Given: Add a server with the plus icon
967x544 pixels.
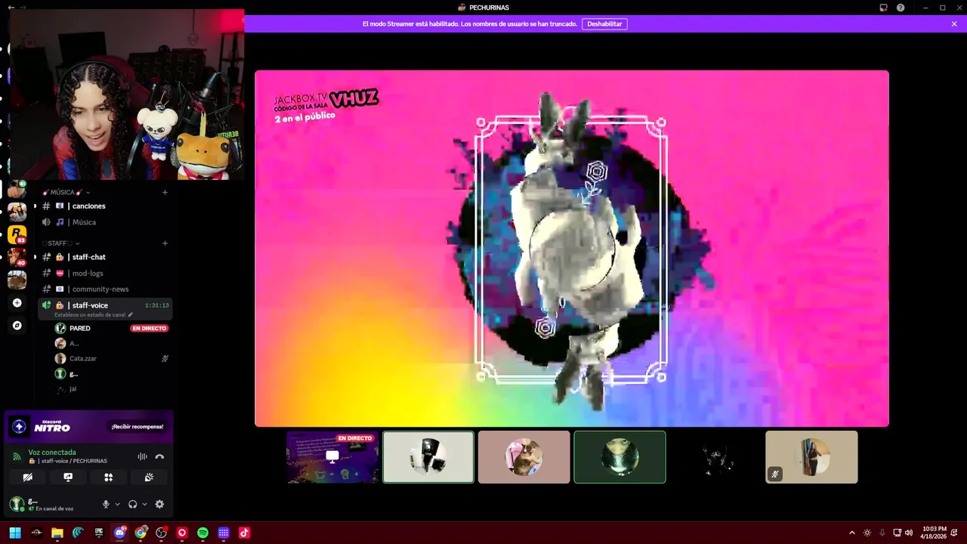Looking at the screenshot, I should coord(17,303).
